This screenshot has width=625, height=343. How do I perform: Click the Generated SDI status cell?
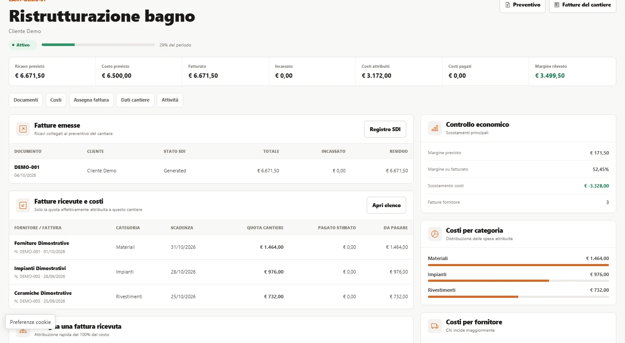(174, 171)
